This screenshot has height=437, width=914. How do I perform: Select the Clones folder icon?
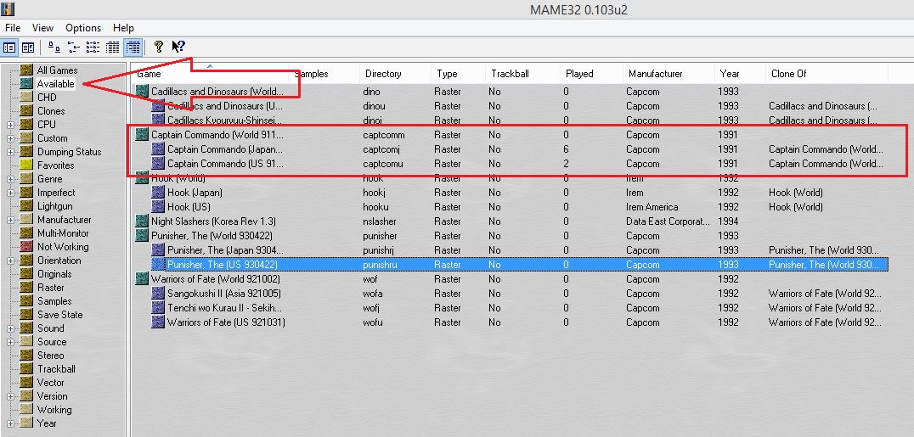tap(26, 110)
